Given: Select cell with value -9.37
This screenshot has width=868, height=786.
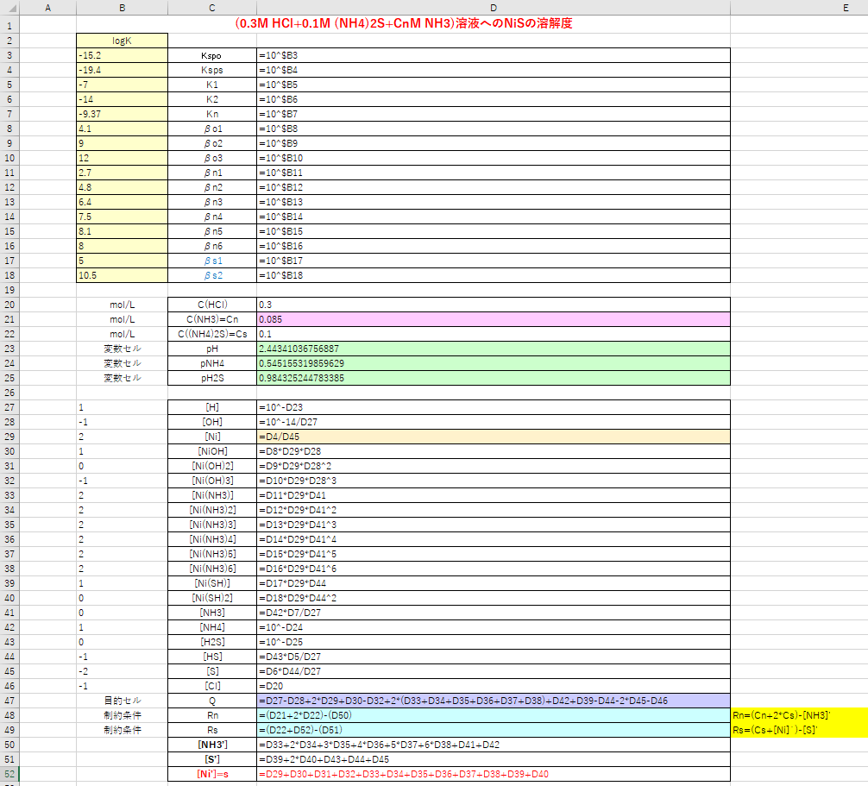Looking at the screenshot, I should [123, 114].
